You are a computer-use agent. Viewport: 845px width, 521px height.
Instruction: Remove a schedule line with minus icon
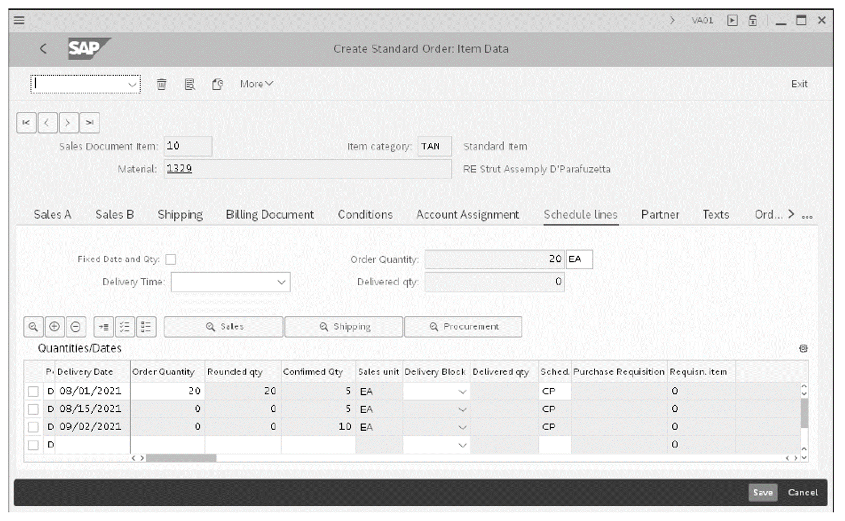tap(76, 327)
